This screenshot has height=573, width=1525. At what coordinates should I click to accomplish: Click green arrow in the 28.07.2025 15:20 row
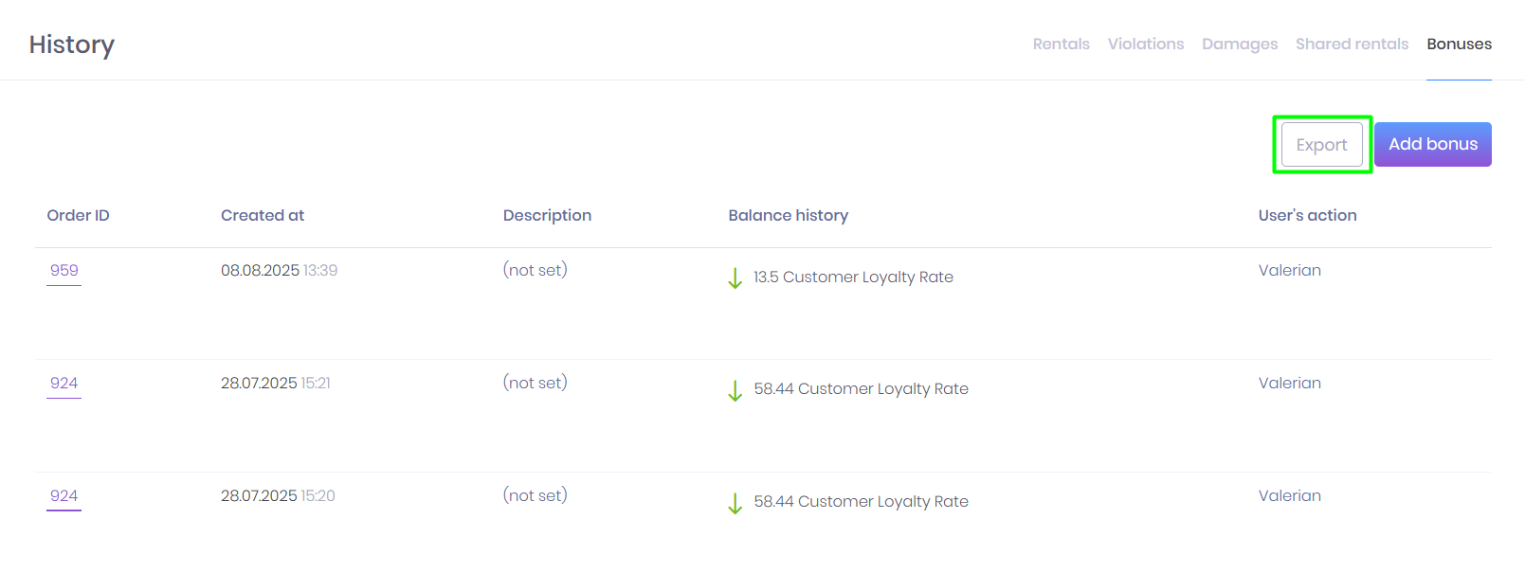tap(735, 503)
